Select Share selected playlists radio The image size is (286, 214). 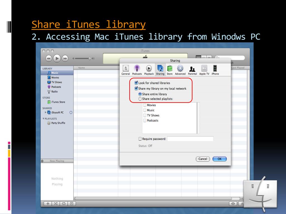[140, 99]
